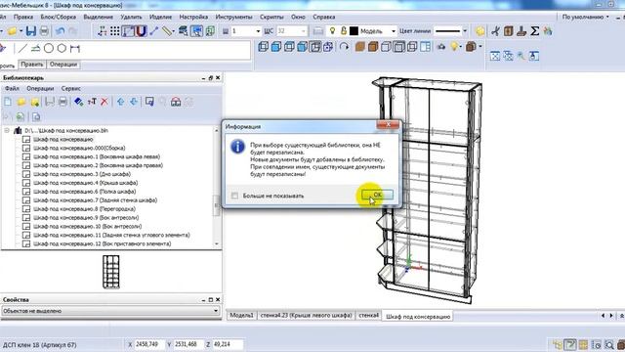Screen dimensions: 625x352
Task: Select '(Боковина шкафа левая)' tree item
Action: 97,156
